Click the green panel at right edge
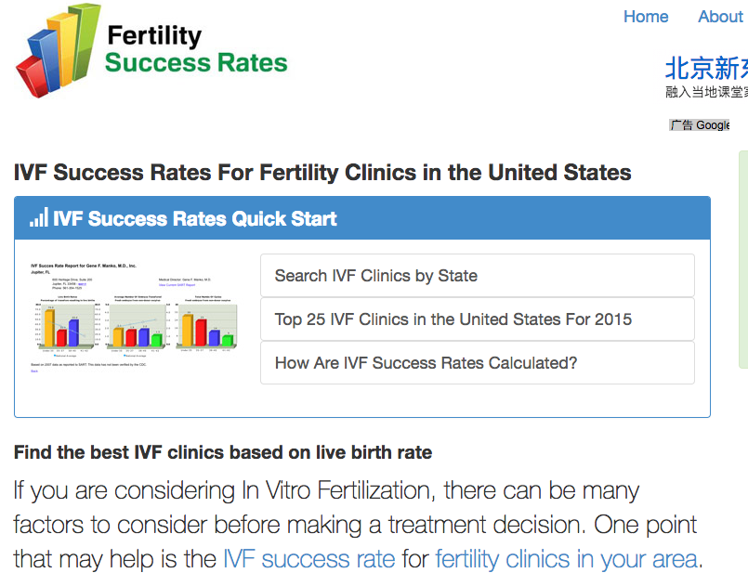 (x=743, y=259)
